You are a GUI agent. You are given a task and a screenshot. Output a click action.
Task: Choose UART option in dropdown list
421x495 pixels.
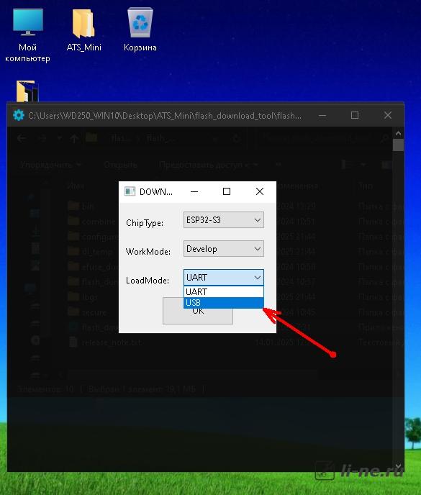(x=224, y=291)
